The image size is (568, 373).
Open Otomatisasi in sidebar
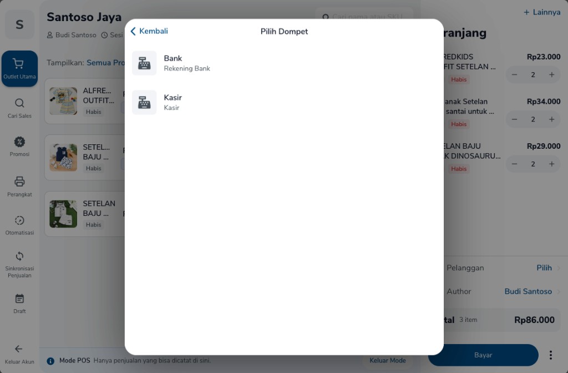click(19, 225)
